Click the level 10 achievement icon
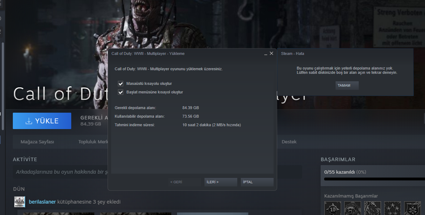 [x=333, y=208]
